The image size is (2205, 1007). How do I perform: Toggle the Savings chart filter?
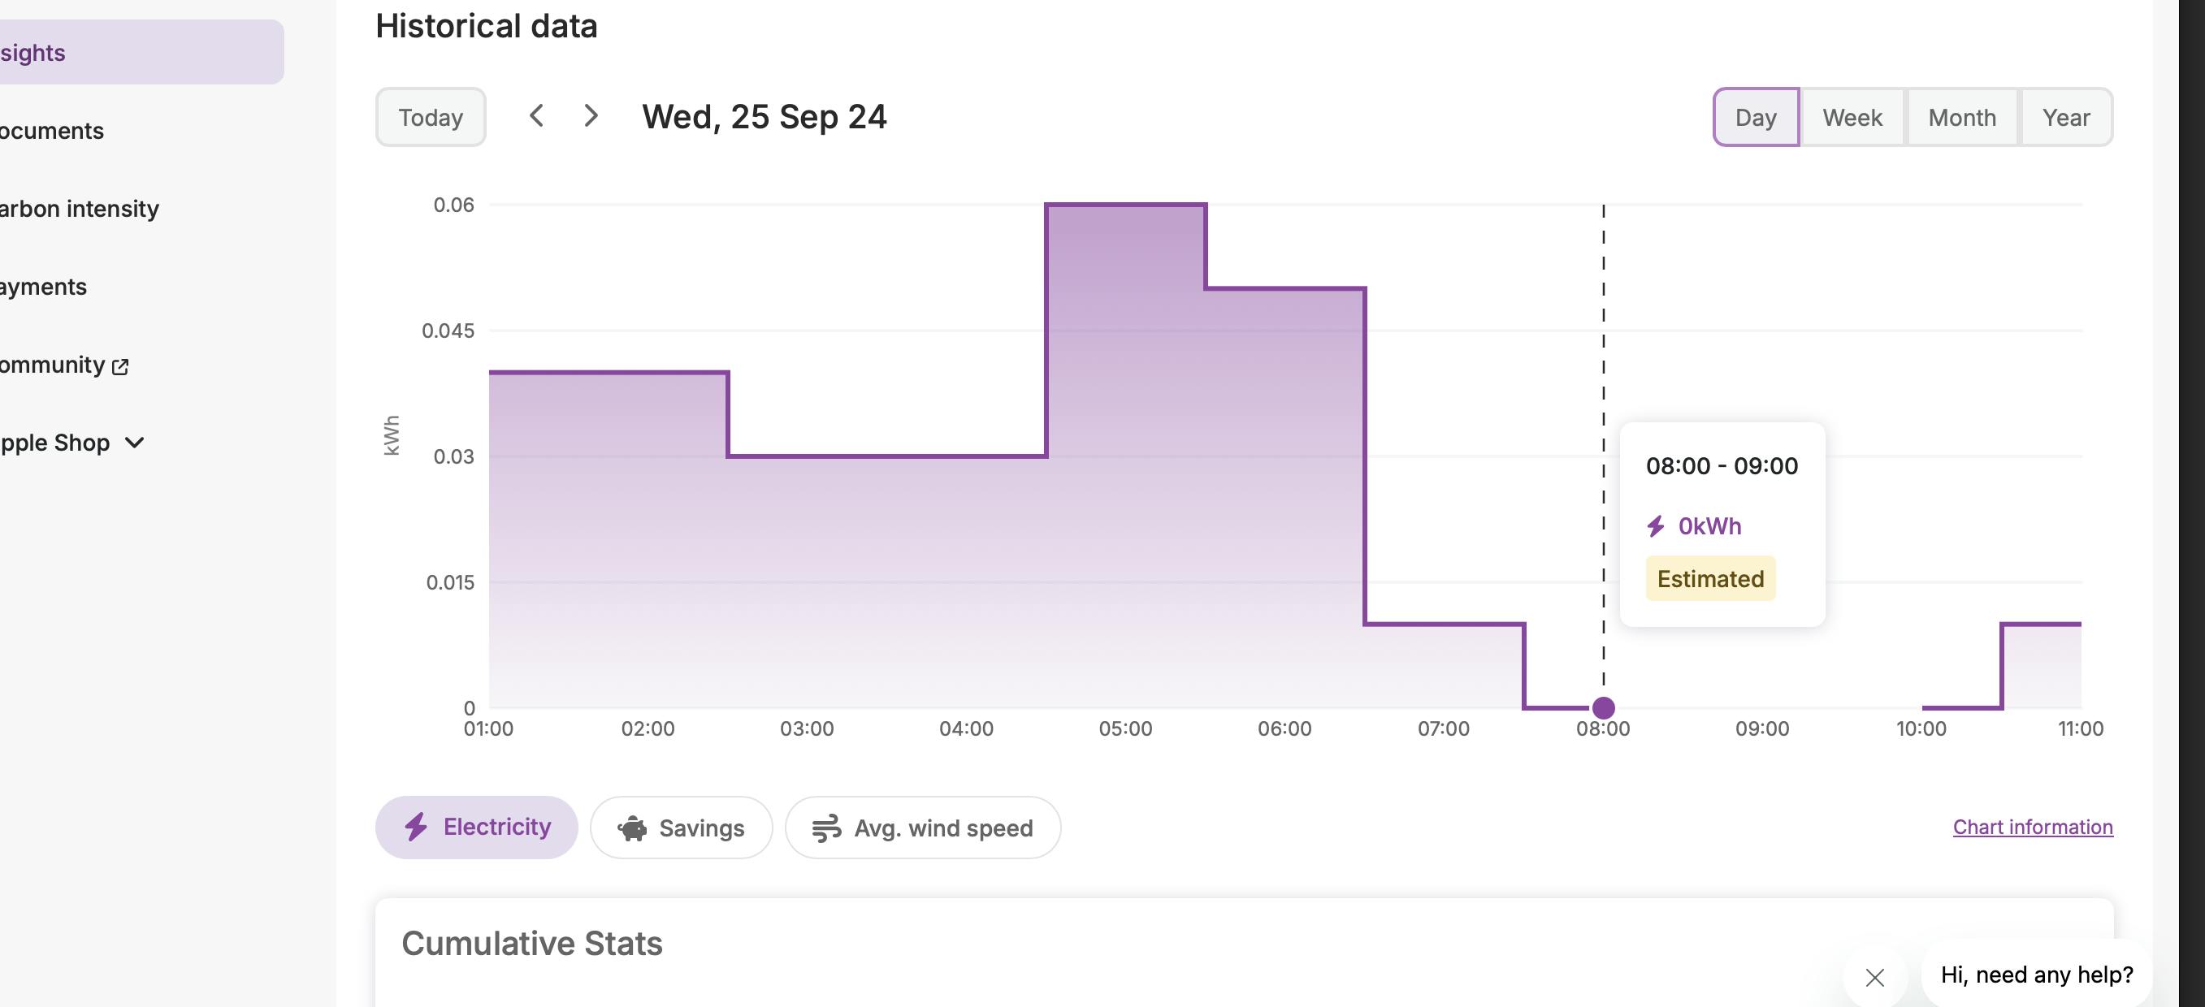(x=682, y=828)
